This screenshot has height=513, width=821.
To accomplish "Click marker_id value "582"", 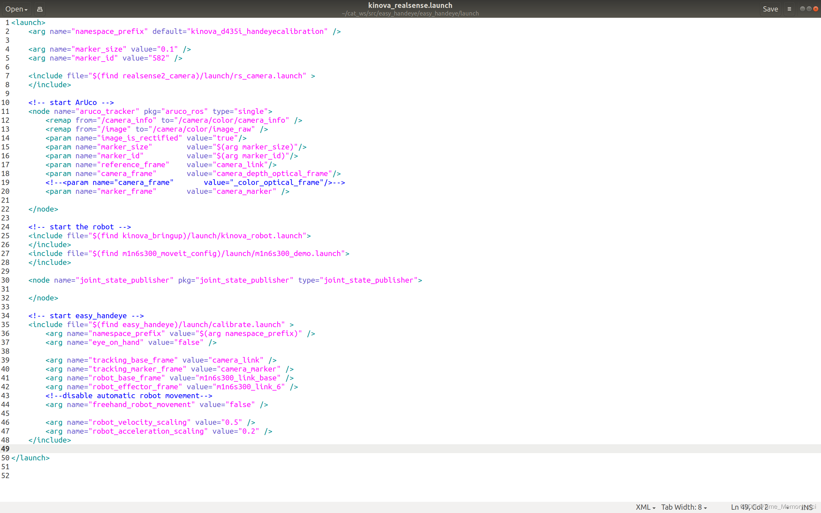I will pos(159,58).
